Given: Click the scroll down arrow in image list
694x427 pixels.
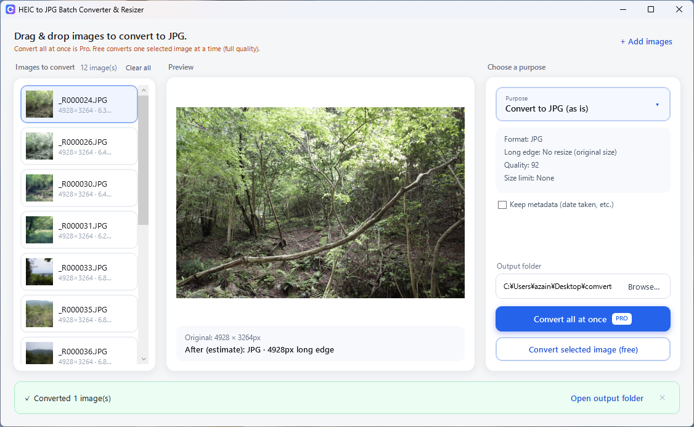Looking at the screenshot, I should 144,359.
